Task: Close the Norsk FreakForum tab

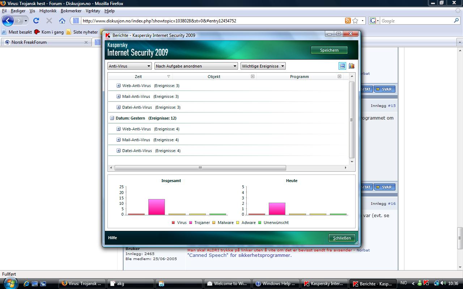Action: click(x=86, y=42)
